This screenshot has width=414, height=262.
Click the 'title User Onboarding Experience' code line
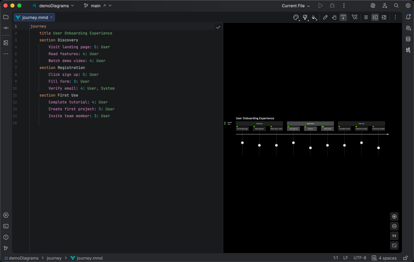(x=76, y=33)
